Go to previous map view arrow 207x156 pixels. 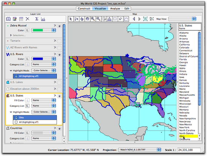tap(134, 19)
